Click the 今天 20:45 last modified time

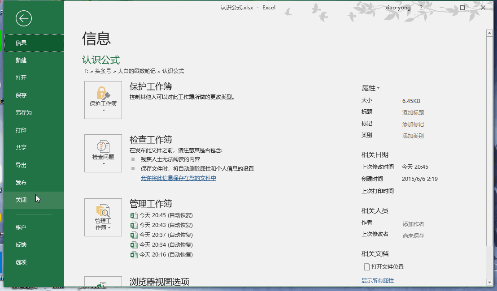tap(415, 167)
